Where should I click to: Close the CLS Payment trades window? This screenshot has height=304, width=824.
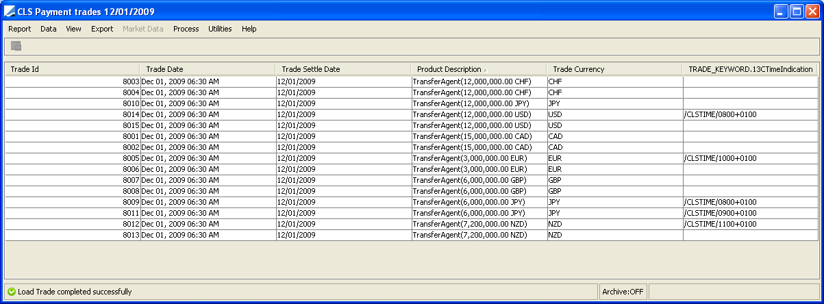click(812, 12)
